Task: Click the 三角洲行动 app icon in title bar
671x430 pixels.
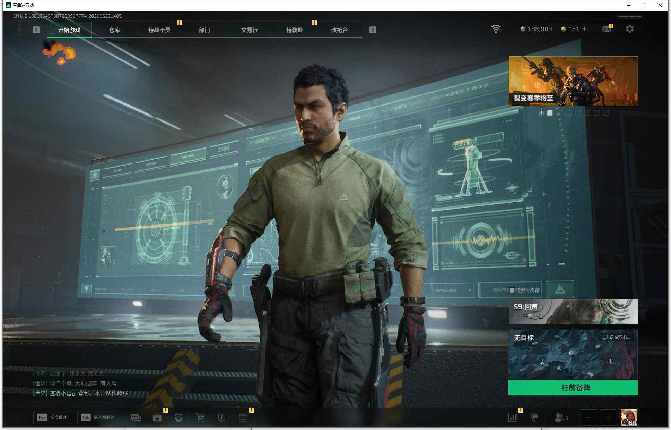Action: (8, 5)
